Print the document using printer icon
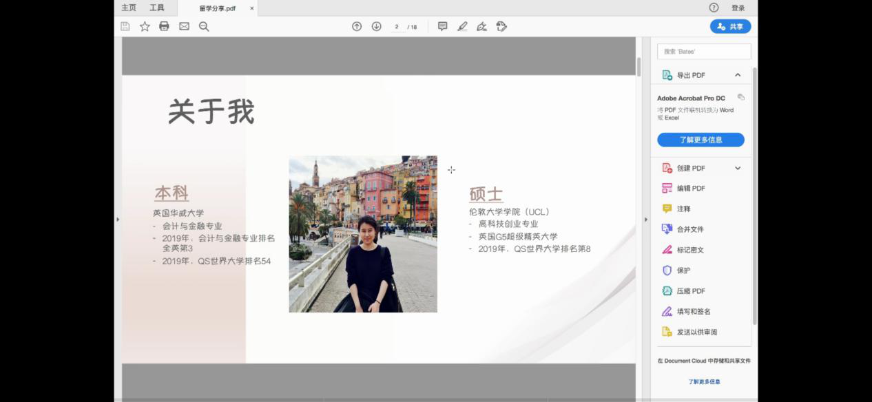This screenshot has width=872, height=402. [164, 26]
